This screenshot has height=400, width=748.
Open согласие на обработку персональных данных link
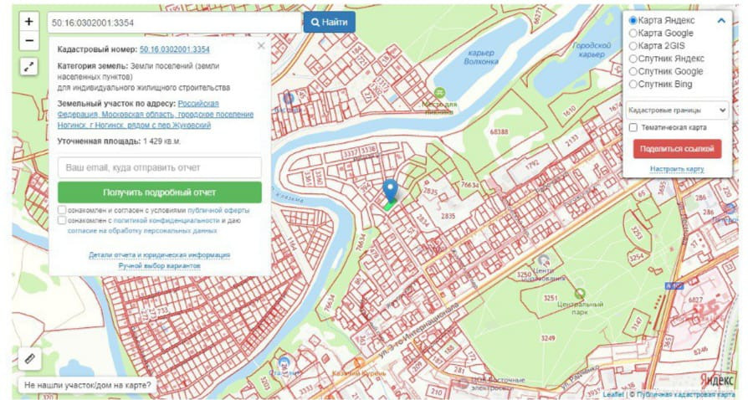point(142,231)
